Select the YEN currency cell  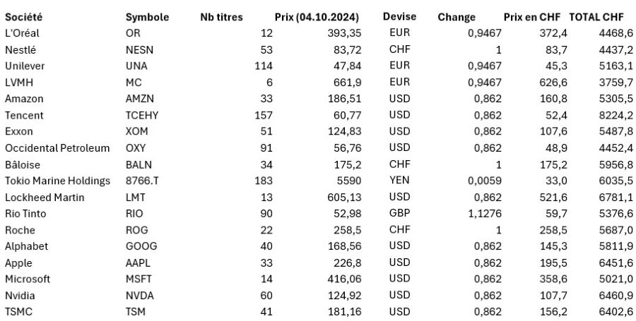pyautogui.click(x=399, y=181)
